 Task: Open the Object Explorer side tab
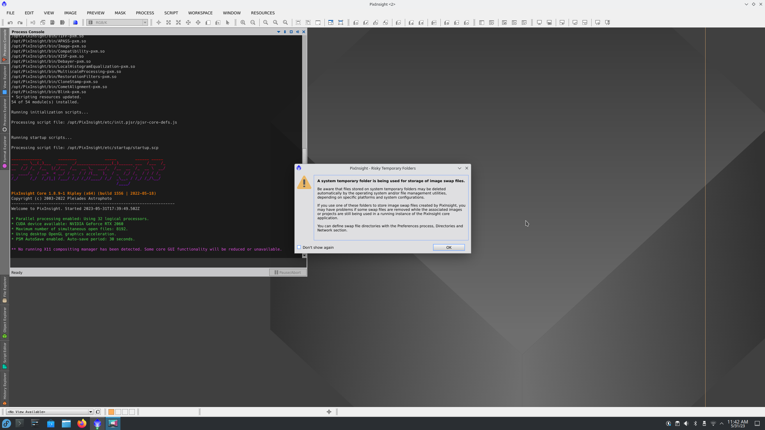(4, 322)
